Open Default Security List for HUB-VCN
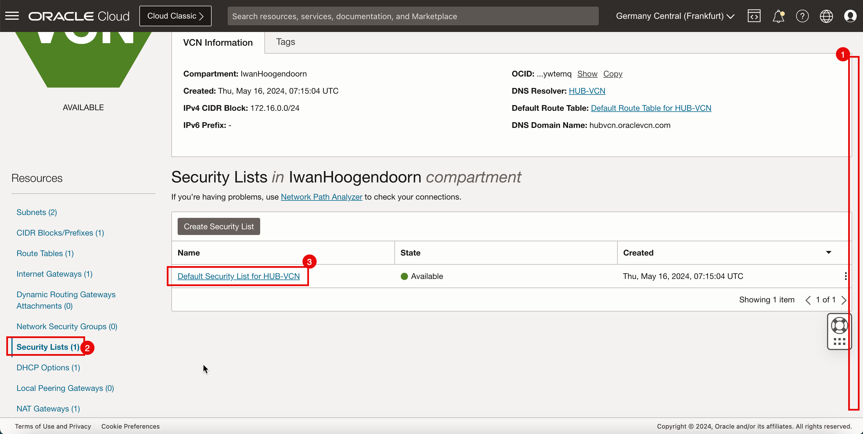The image size is (863, 434). [238, 276]
